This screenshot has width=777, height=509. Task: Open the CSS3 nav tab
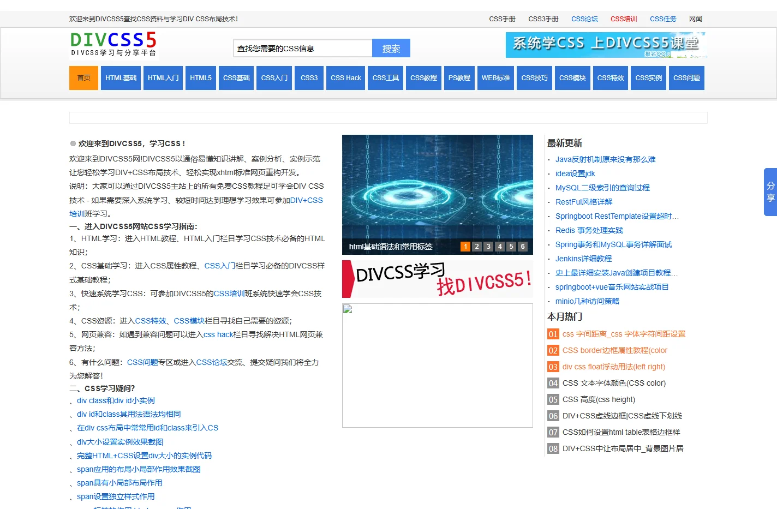click(x=309, y=78)
